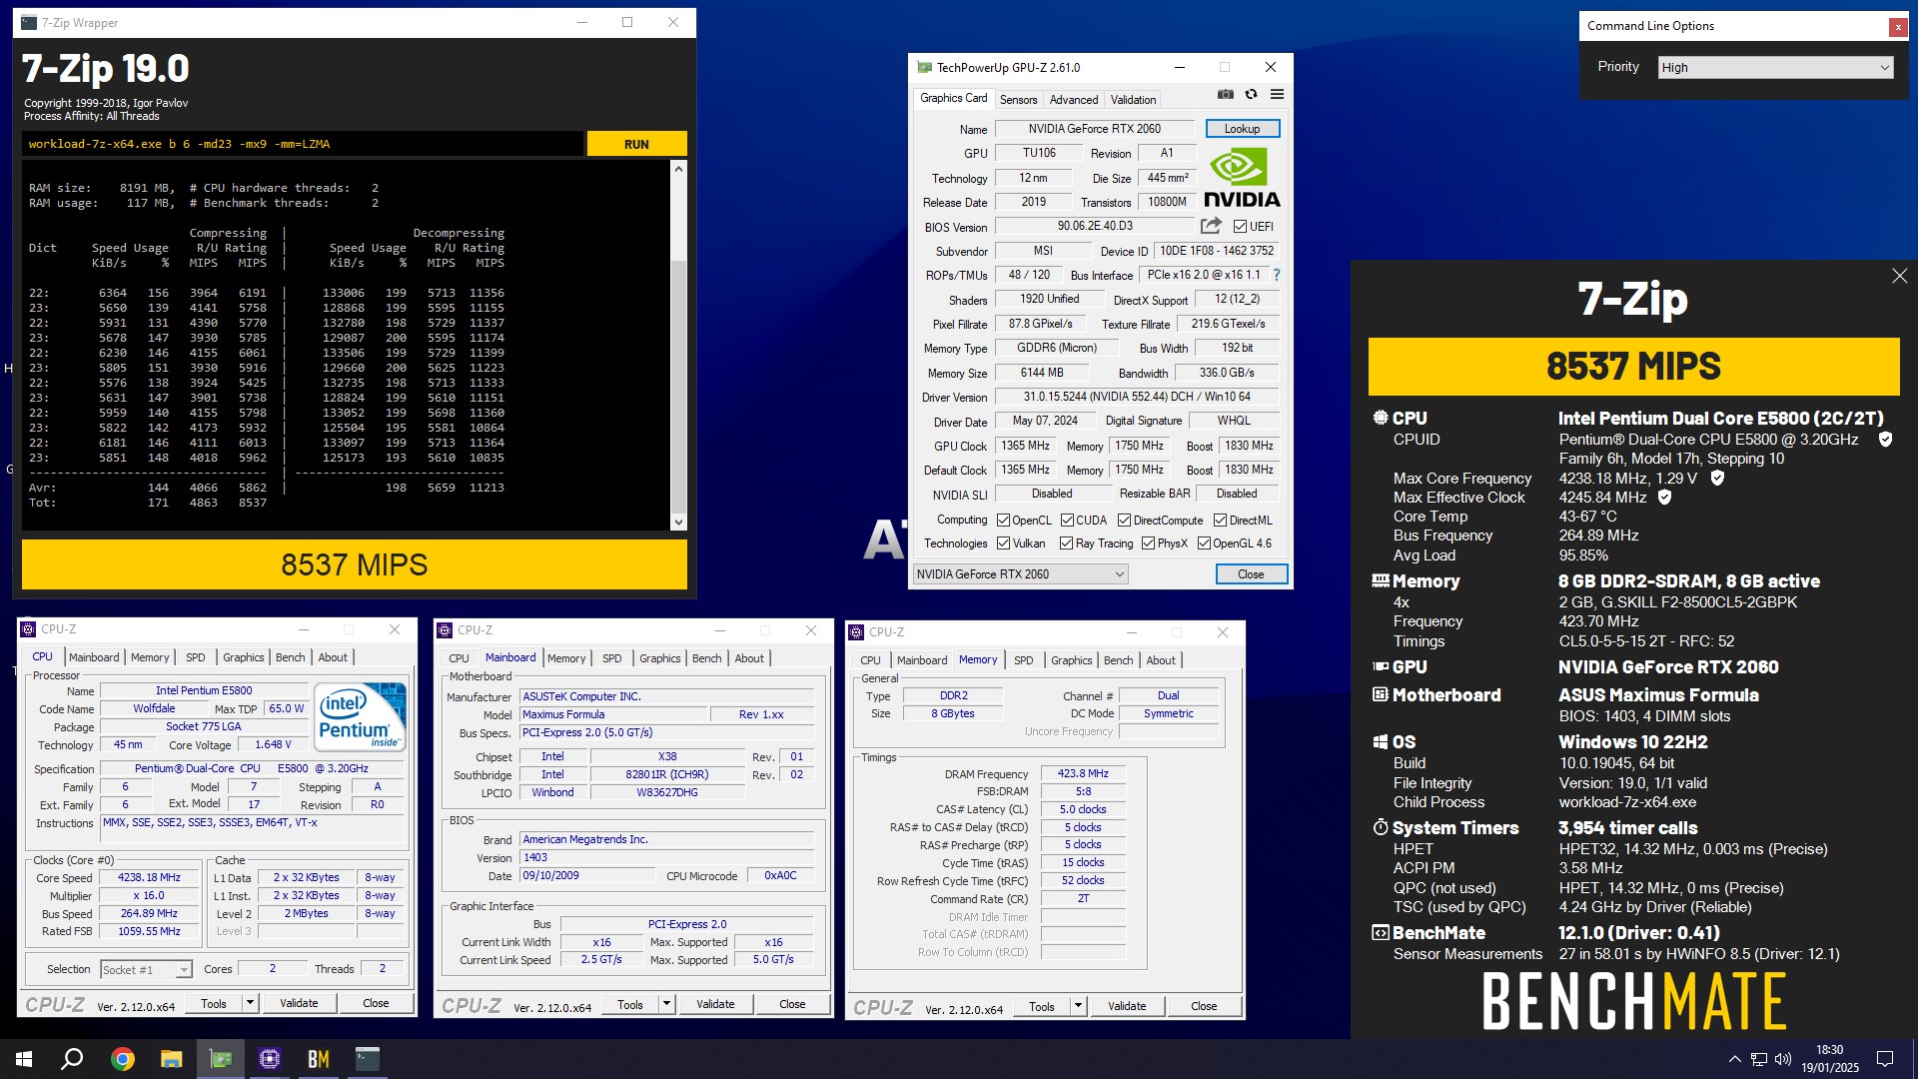Open Bench tab in Memory CPU-Z window
This screenshot has width=1918, height=1079.
click(1118, 660)
